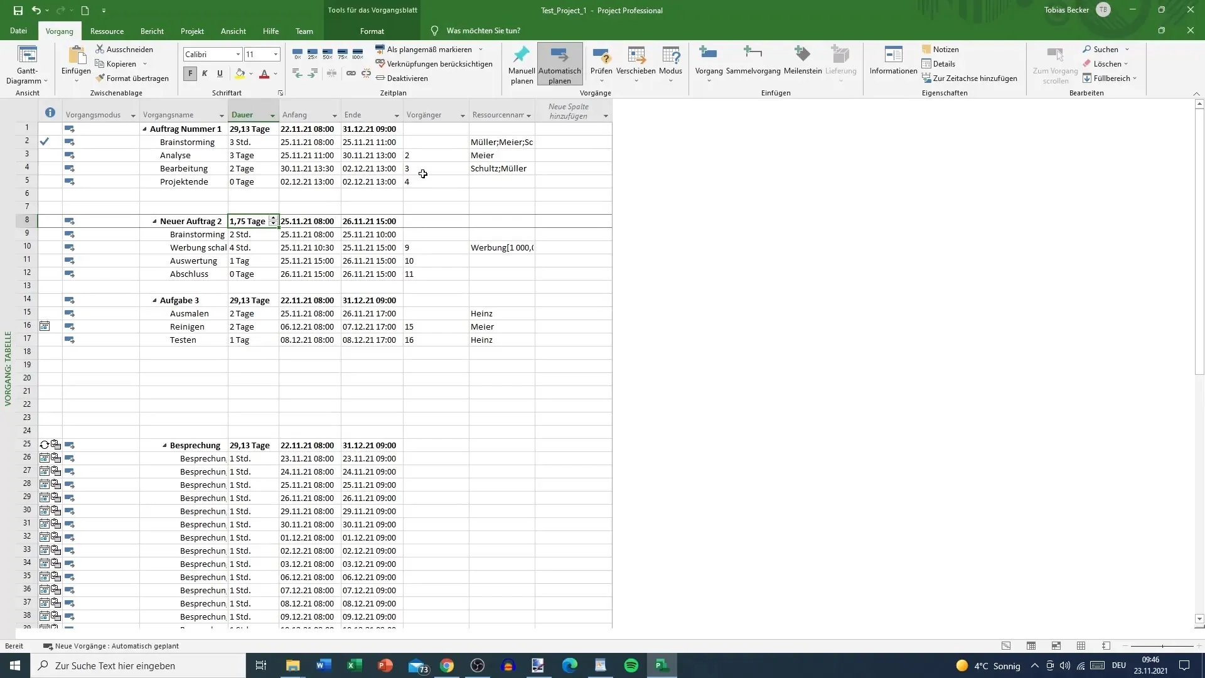Click Neue Spalte hinzufügen header

click(x=569, y=111)
